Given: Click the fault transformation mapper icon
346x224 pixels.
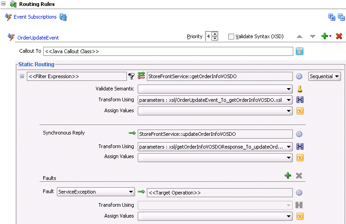Looking at the screenshot, I should (299, 205).
